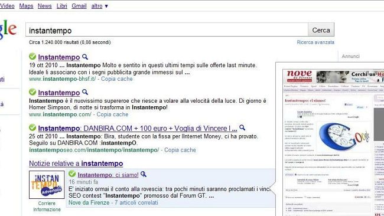Open 'Copia cache' for instantemposeo.com result

click(180, 150)
